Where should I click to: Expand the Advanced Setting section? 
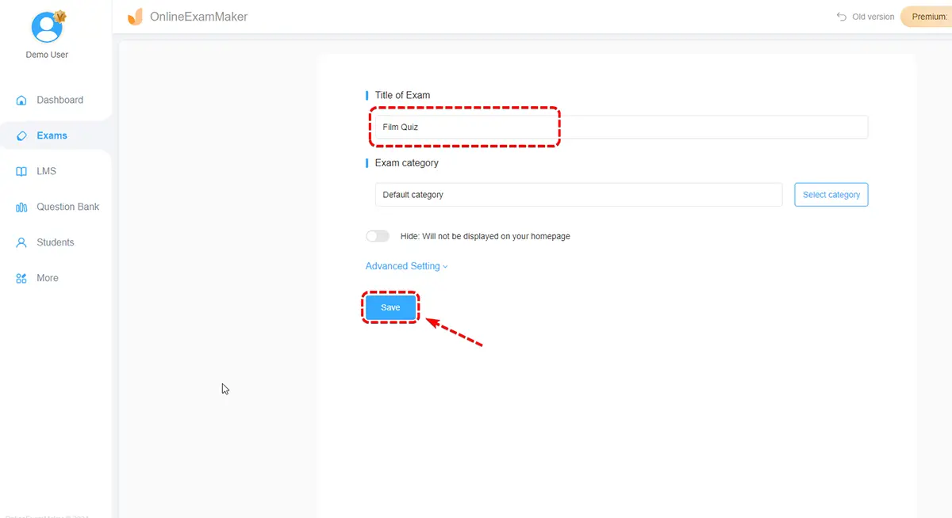(406, 266)
